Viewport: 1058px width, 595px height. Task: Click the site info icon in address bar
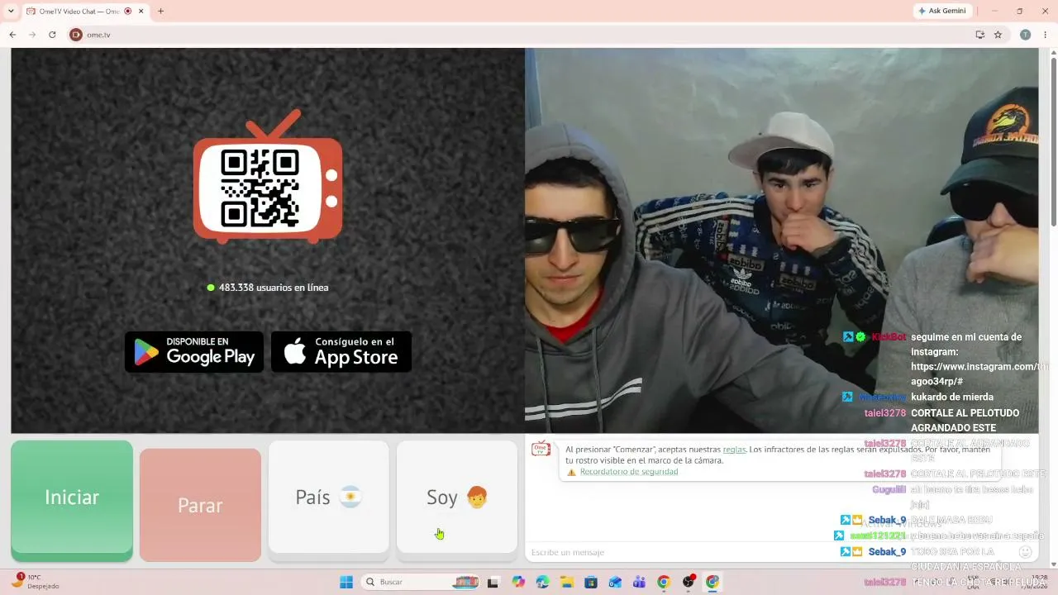[76, 35]
